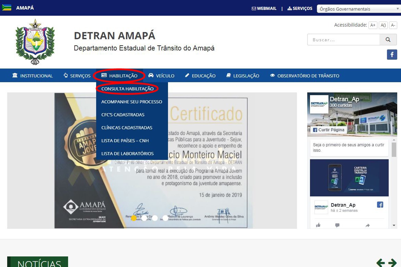Select fourth carousel slide dot
This screenshot has height=267, width=401.
pos(166,218)
